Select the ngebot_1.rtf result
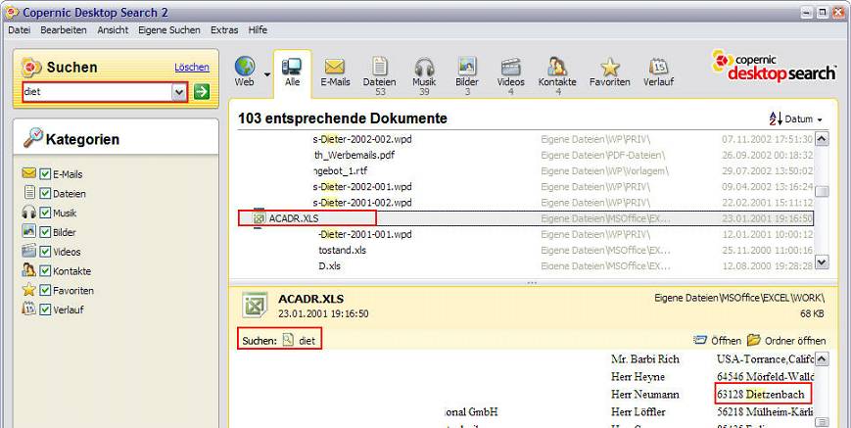The width and height of the screenshot is (851, 428). click(x=340, y=170)
